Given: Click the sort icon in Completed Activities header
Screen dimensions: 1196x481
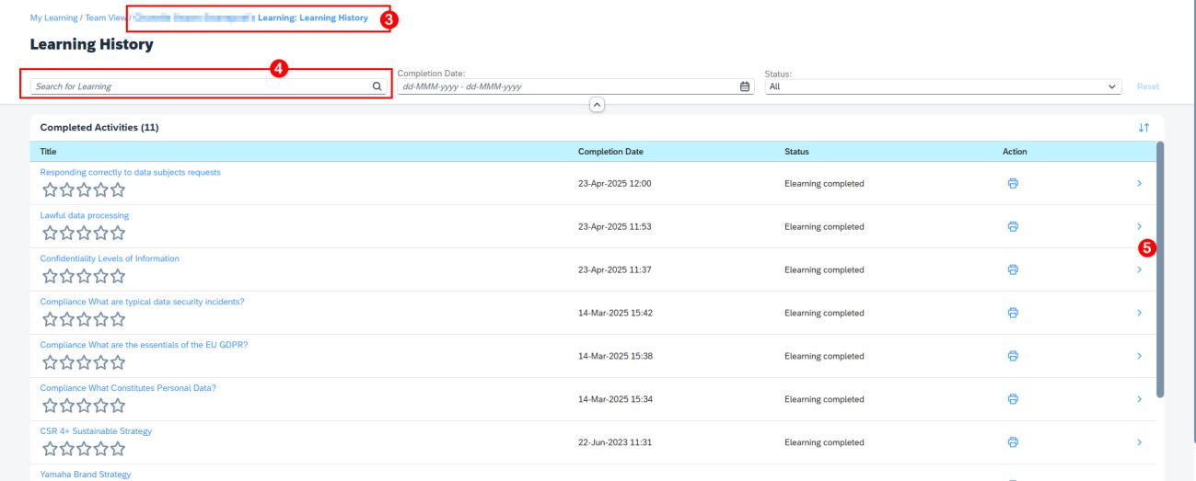Looking at the screenshot, I should click(x=1144, y=128).
